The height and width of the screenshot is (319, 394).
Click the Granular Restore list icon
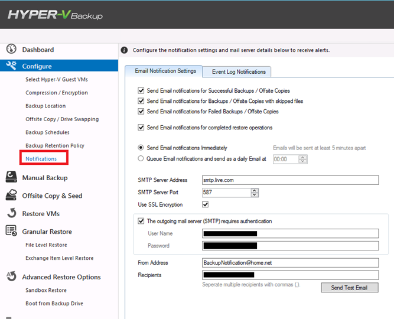pos(11,230)
